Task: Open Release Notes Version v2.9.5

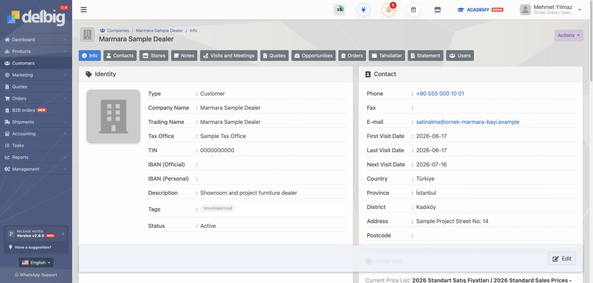Action: [x=36, y=234]
